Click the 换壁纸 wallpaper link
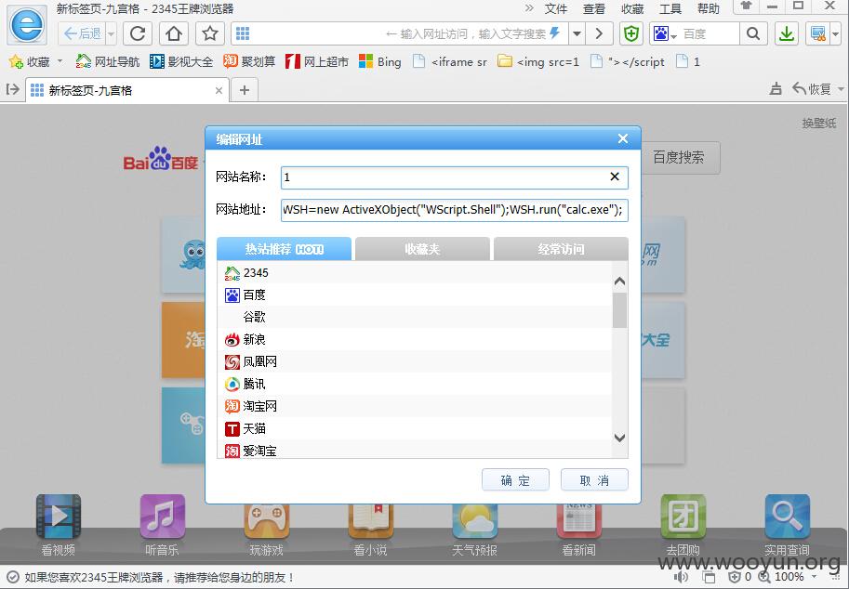This screenshot has height=589, width=849. tap(818, 124)
